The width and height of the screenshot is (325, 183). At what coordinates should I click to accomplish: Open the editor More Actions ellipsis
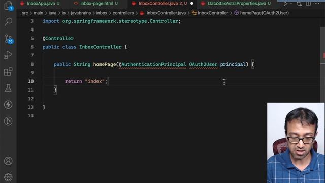[317, 4]
